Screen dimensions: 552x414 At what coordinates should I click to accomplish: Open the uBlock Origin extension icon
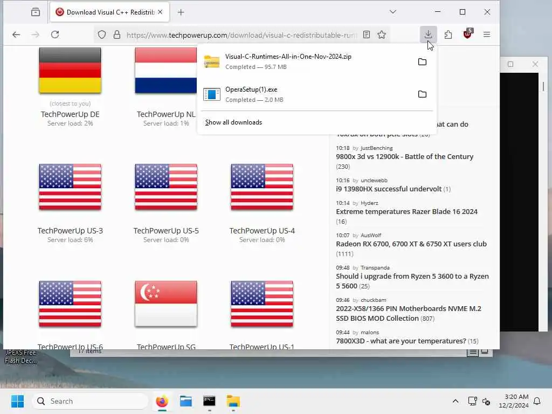(468, 34)
